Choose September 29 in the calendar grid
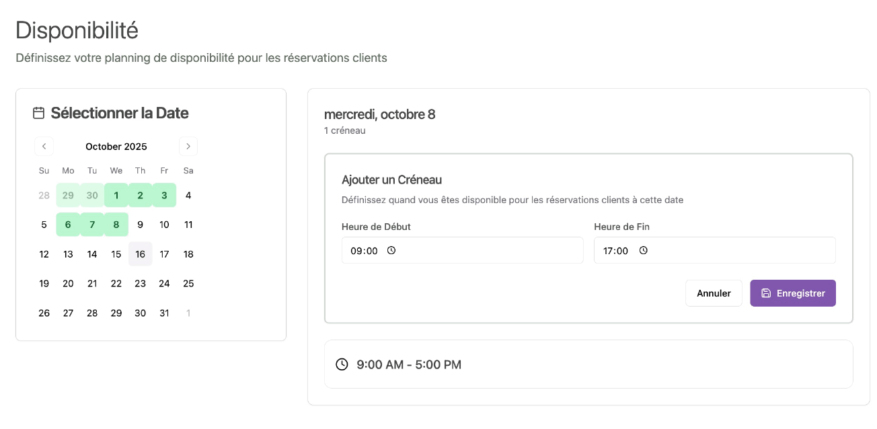The width and height of the screenshot is (877, 429). (68, 196)
